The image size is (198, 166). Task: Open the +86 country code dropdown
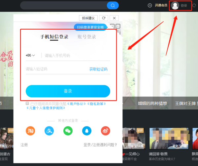click(30, 55)
